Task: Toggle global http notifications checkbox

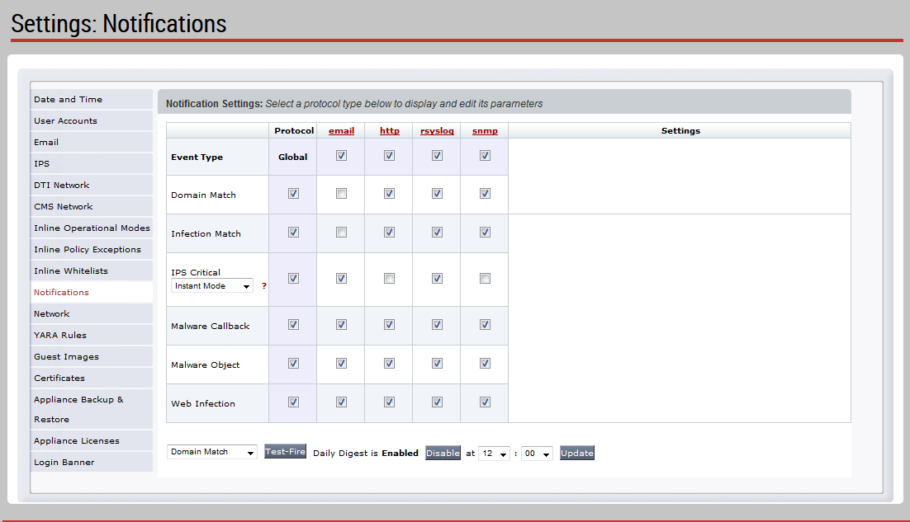Action: 390,155
